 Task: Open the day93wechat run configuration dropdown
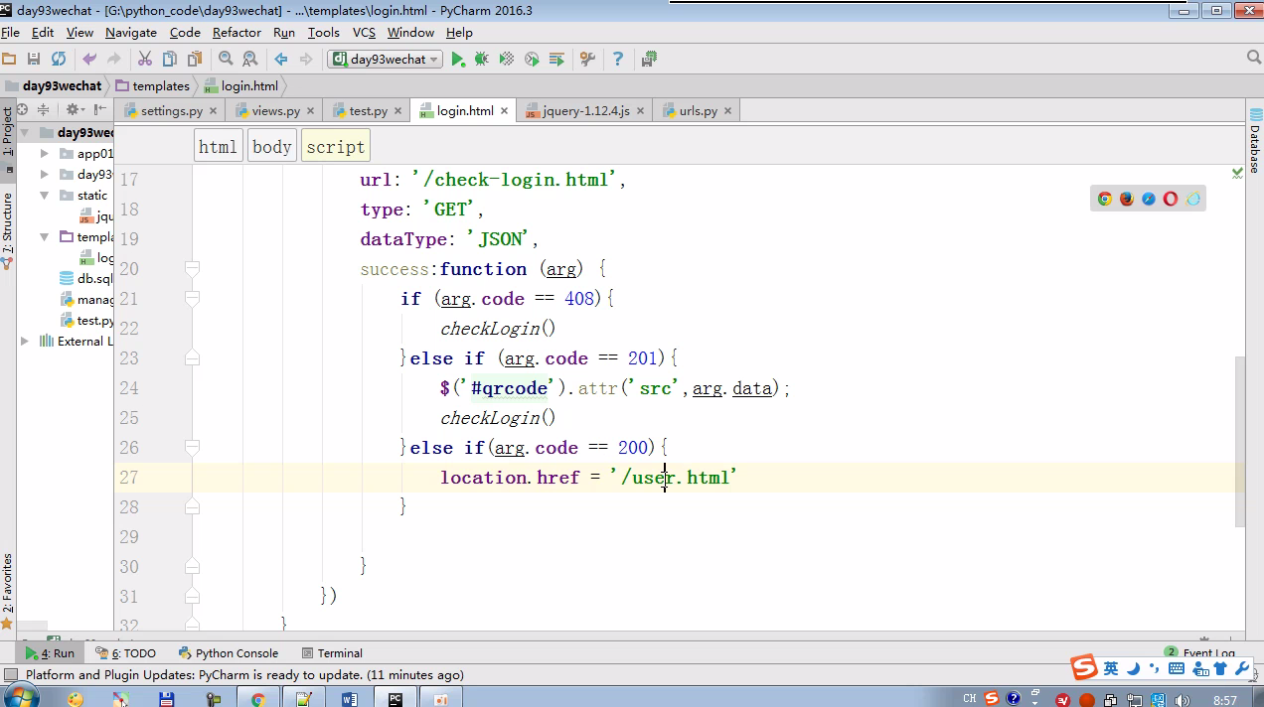[x=385, y=60]
